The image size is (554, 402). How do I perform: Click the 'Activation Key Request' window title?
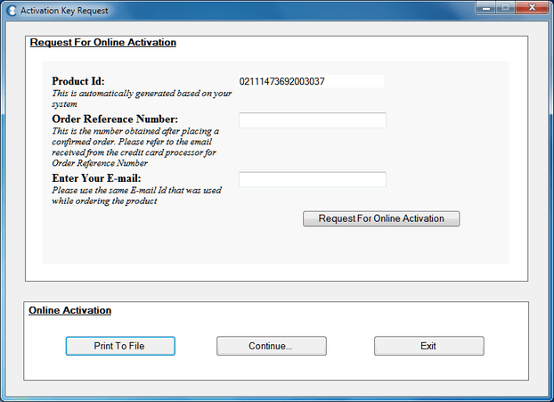coord(64,11)
